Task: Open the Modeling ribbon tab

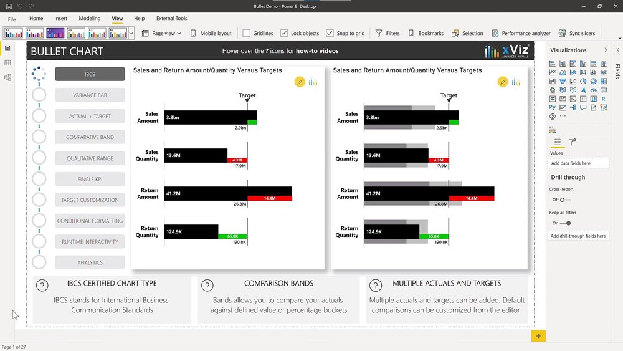Action: point(89,18)
